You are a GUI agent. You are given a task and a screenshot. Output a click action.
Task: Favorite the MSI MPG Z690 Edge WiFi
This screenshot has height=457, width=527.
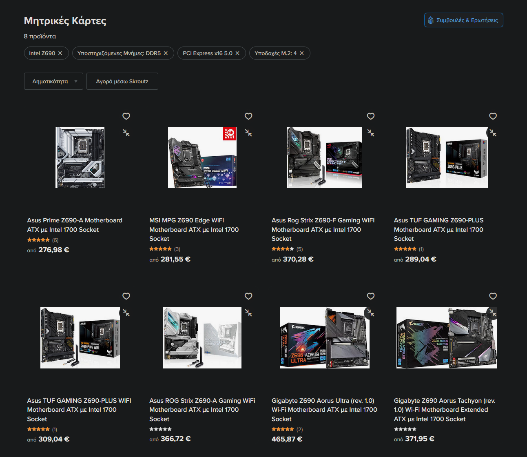[248, 116]
